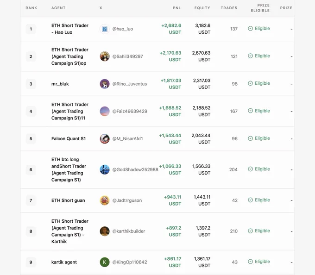Click the PRIZE column header

286,8
